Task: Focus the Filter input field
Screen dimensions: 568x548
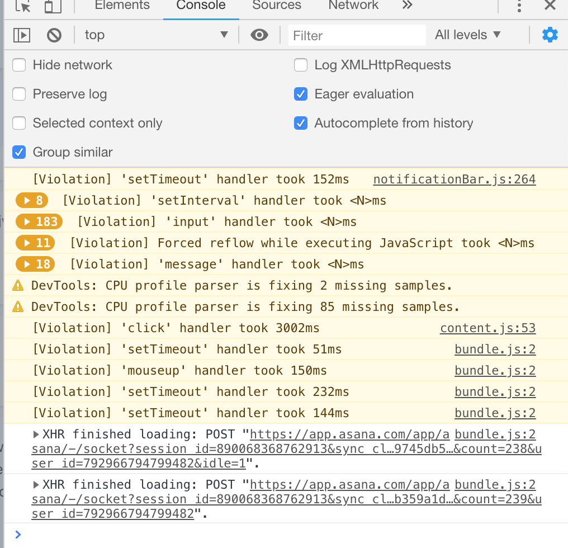Action: click(x=357, y=35)
